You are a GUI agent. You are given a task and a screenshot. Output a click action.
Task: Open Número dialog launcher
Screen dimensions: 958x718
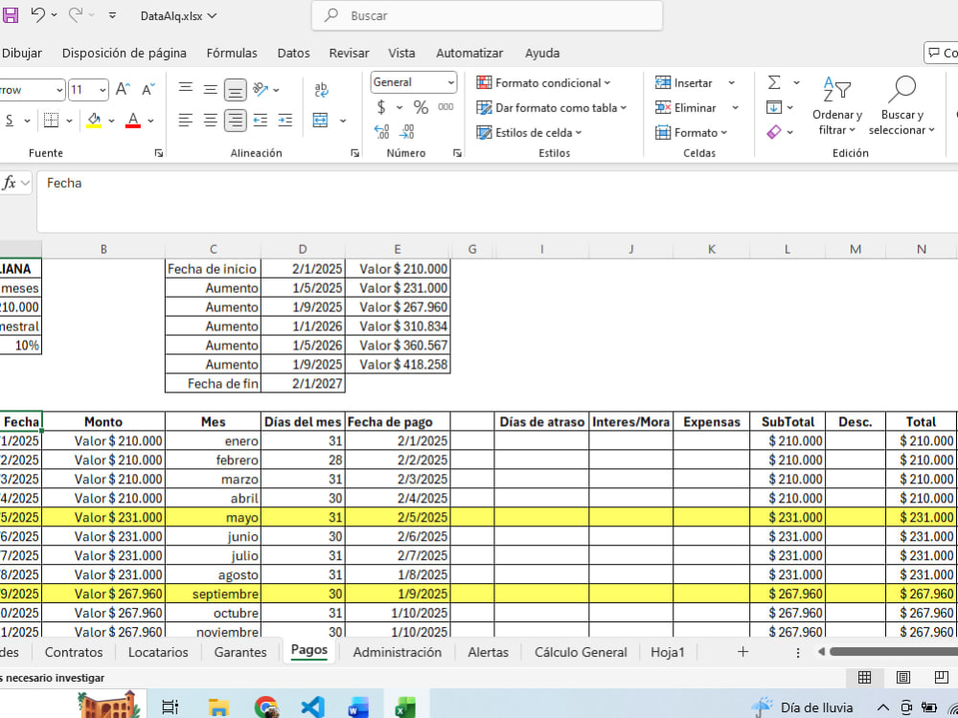pyautogui.click(x=457, y=153)
